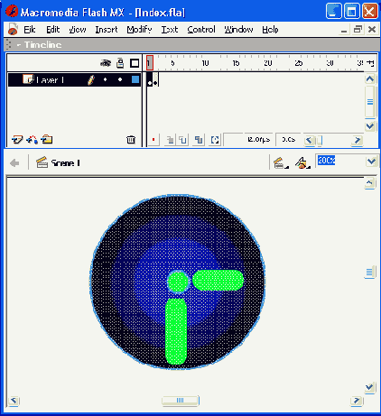Delete layer with the trash icon

pyautogui.click(x=131, y=140)
